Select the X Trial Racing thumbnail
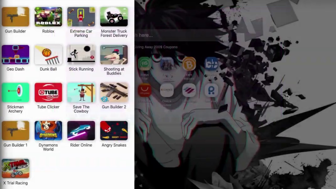The width and height of the screenshot is (336, 189). pyautogui.click(x=15, y=169)
